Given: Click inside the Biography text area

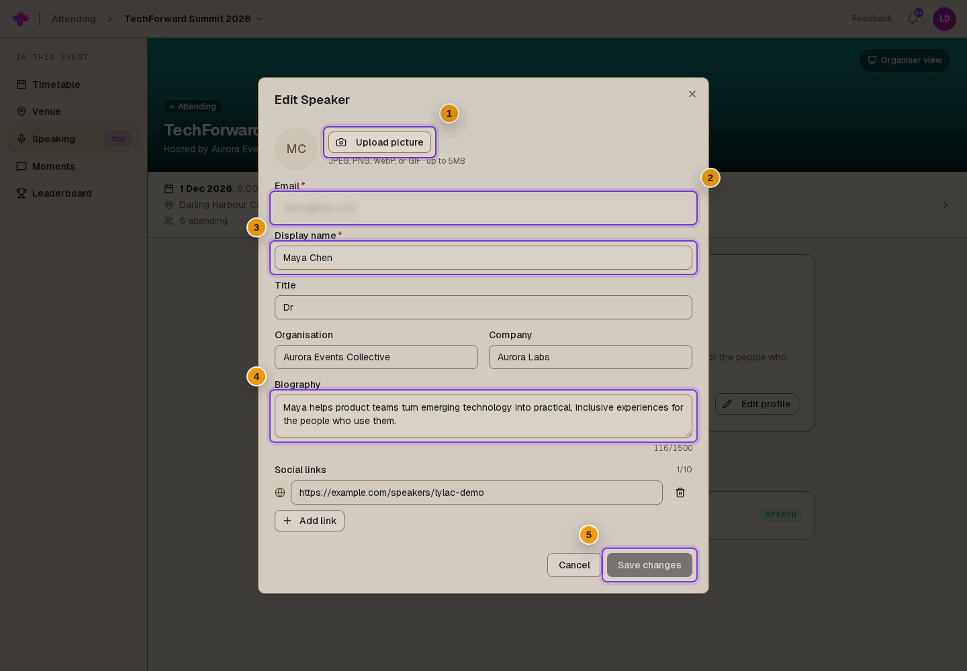Looking at the screenshot, I should (x=483, y=416).
